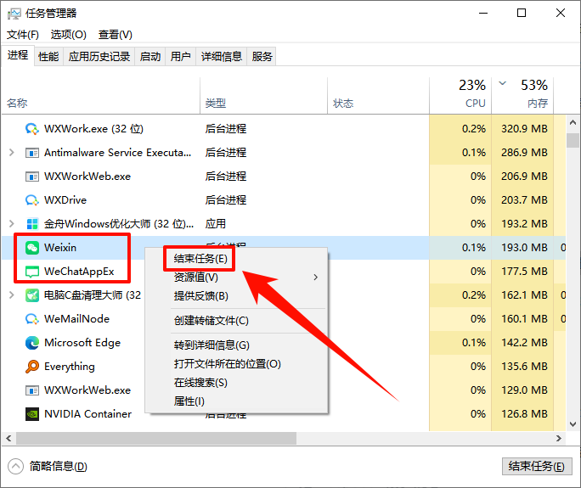Click the 142.2 MB memory cell
Image resolution: width=581 pixels, height=488 pixels.
pyautogui.click(x=524, y=343)
